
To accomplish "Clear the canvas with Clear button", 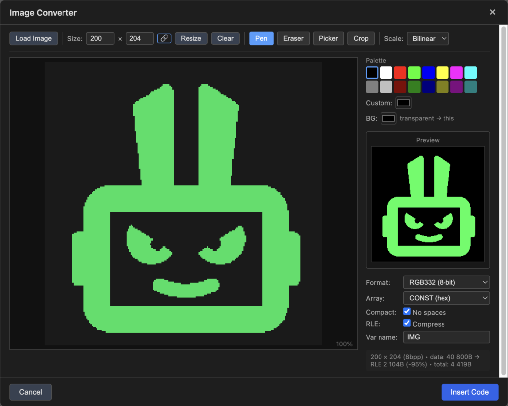I will click(225, 38).
